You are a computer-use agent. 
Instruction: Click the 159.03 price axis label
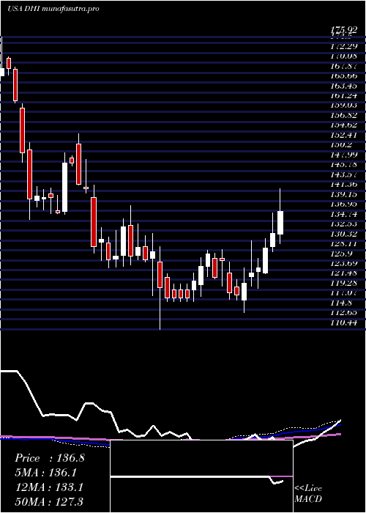[343, 106]
